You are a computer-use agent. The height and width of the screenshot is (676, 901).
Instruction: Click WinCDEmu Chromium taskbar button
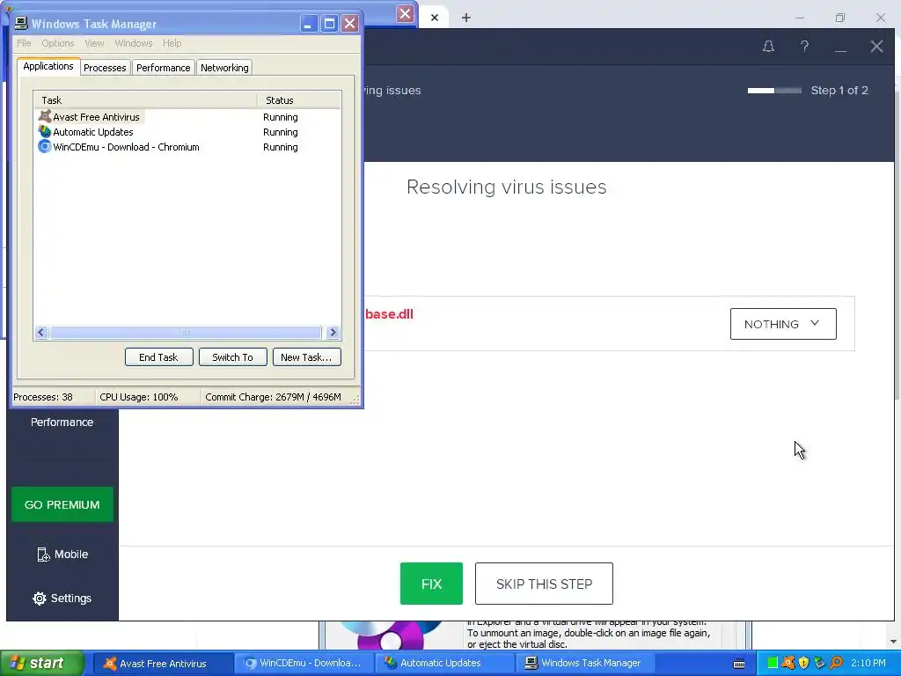tap(304, 664)
